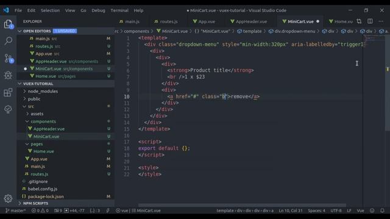This screenshot has height=219, width=390.
Task: Change end of line sequence LF
Action: 349,210
